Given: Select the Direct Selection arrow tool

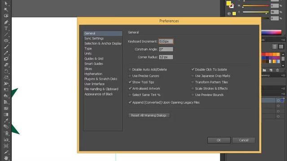Looking at the screenshot, I should tap(6, 4).
